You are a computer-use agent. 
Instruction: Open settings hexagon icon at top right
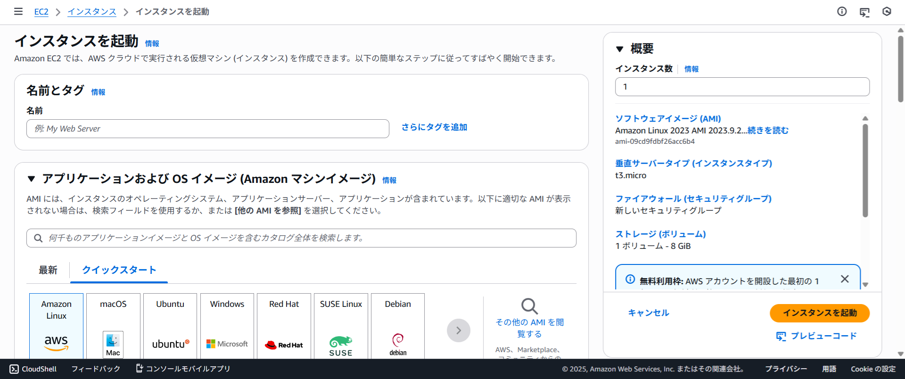[887, 11]
